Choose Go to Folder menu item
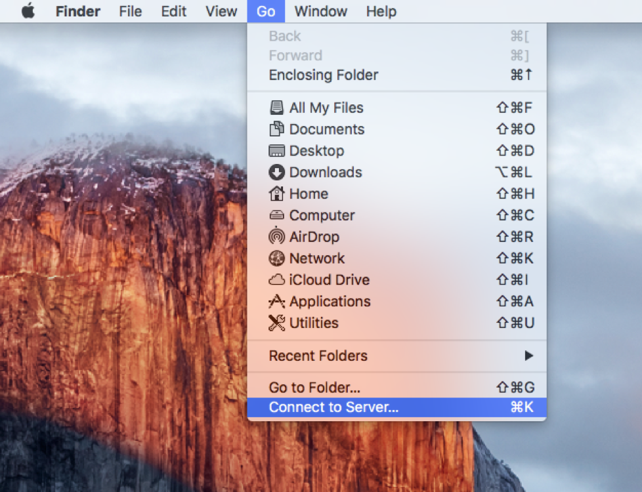This screenshot has width=642, height=492. pyautogui.click(x=396, y=387)
